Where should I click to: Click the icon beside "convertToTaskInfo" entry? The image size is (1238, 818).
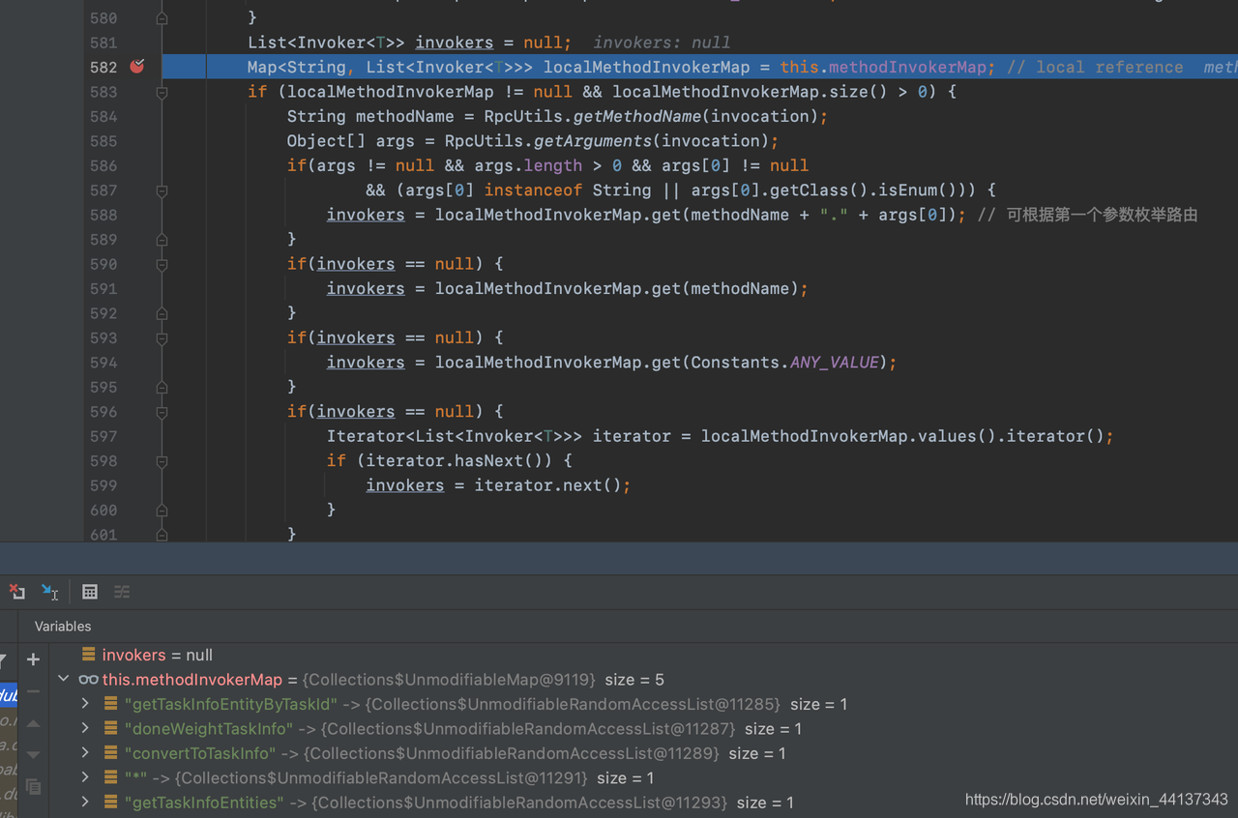point(111,753)
